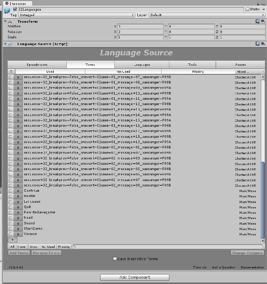The image size is (267, 284).
Task: Open Language Source help book icon
Action: tap(257, 44)
